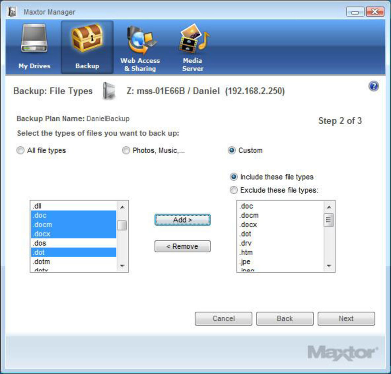Click the < Remove button
This screenshot has width=391, height=374.
[x=183, y=246]
